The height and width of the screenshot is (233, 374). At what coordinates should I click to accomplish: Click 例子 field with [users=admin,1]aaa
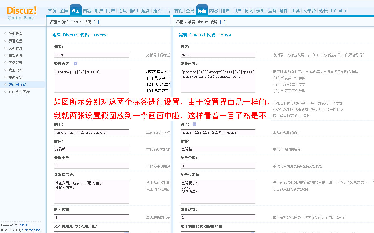click(91, 132)
